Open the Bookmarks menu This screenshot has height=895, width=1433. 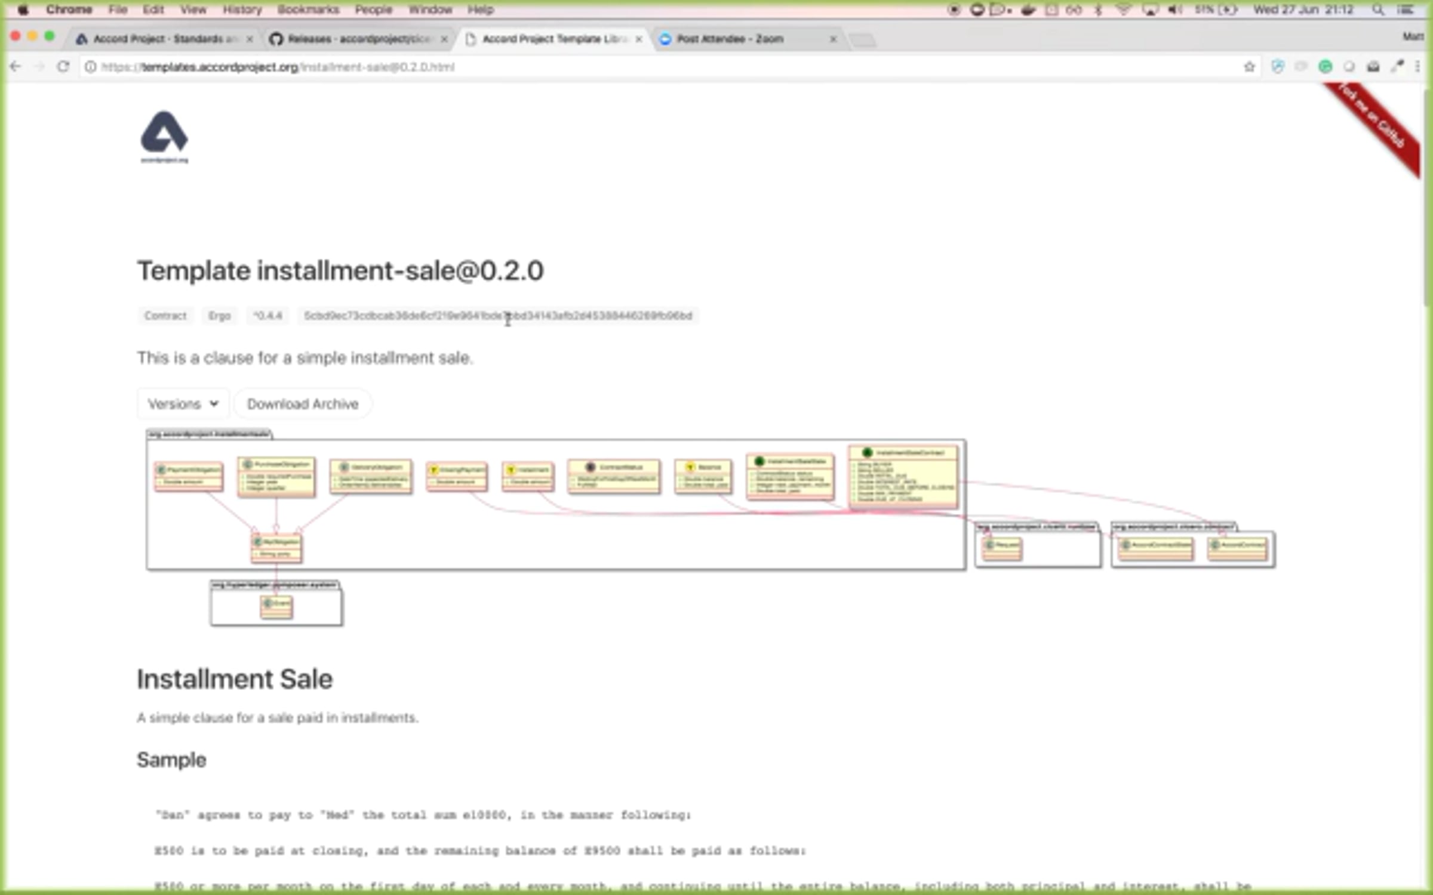308,10
